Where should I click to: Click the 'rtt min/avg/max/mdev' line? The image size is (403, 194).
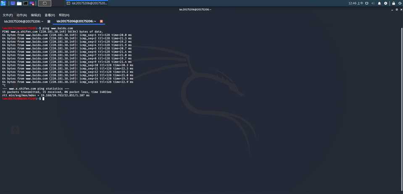point(46,95)
